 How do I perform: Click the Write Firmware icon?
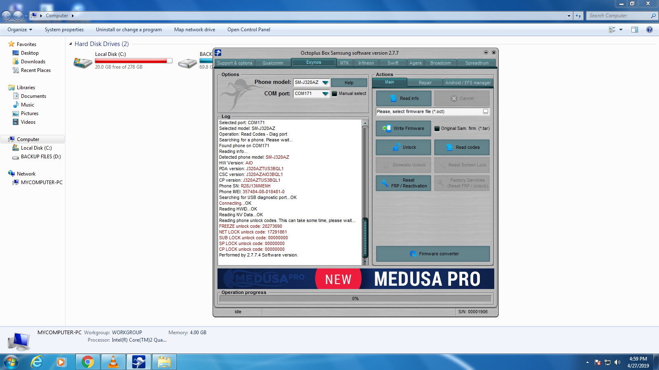(386, 128)
